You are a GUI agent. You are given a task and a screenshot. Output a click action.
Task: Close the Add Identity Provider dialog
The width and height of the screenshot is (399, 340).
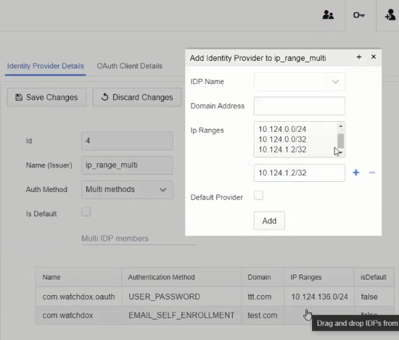coord(374,57)
